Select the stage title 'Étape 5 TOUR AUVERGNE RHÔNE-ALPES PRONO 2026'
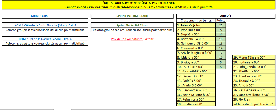 click(x=138, y=3)
